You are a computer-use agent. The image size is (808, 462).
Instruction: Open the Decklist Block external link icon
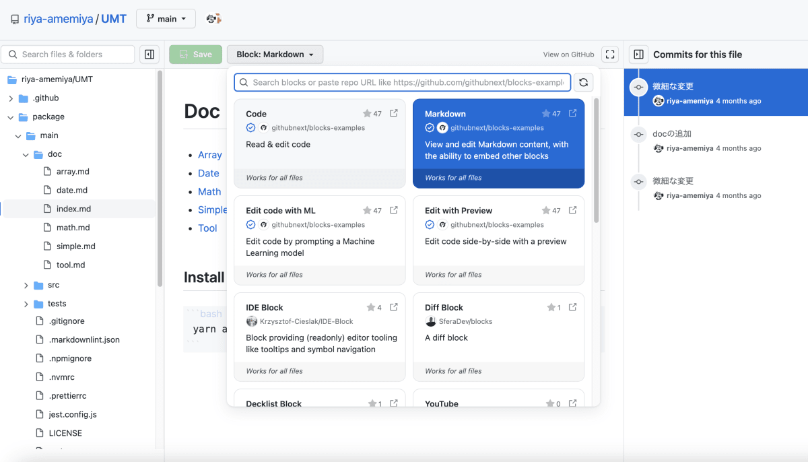(394, 403)
